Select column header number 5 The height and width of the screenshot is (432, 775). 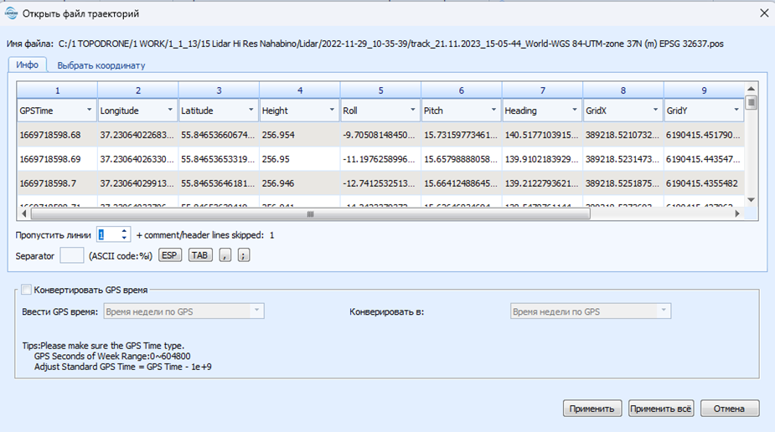coord(380,90)
